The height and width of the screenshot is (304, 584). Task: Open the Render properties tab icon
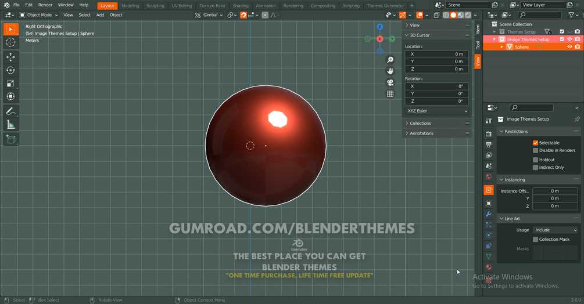click(x=489, y=133)
